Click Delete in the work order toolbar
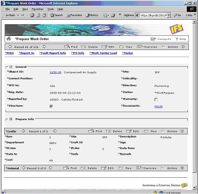198x194 pixels. click(89, 46)
